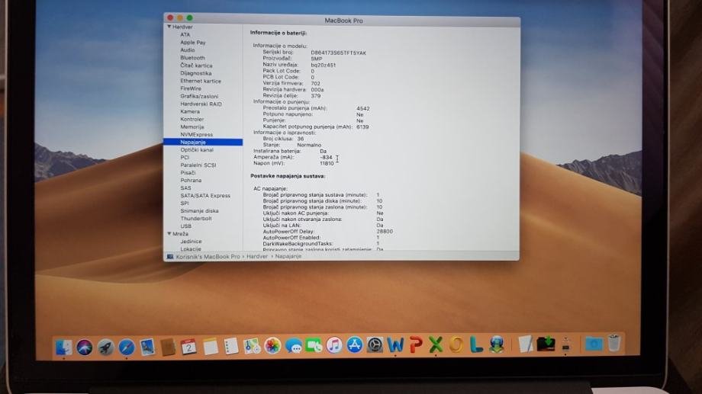Select PCI in sidebar
This screenshot has height=394, width=702.
tap(185, 158)
